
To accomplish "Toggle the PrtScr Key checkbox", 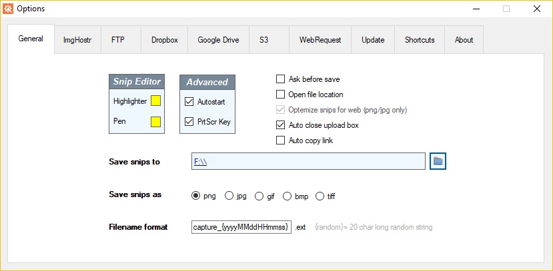I will click(189, 122).
